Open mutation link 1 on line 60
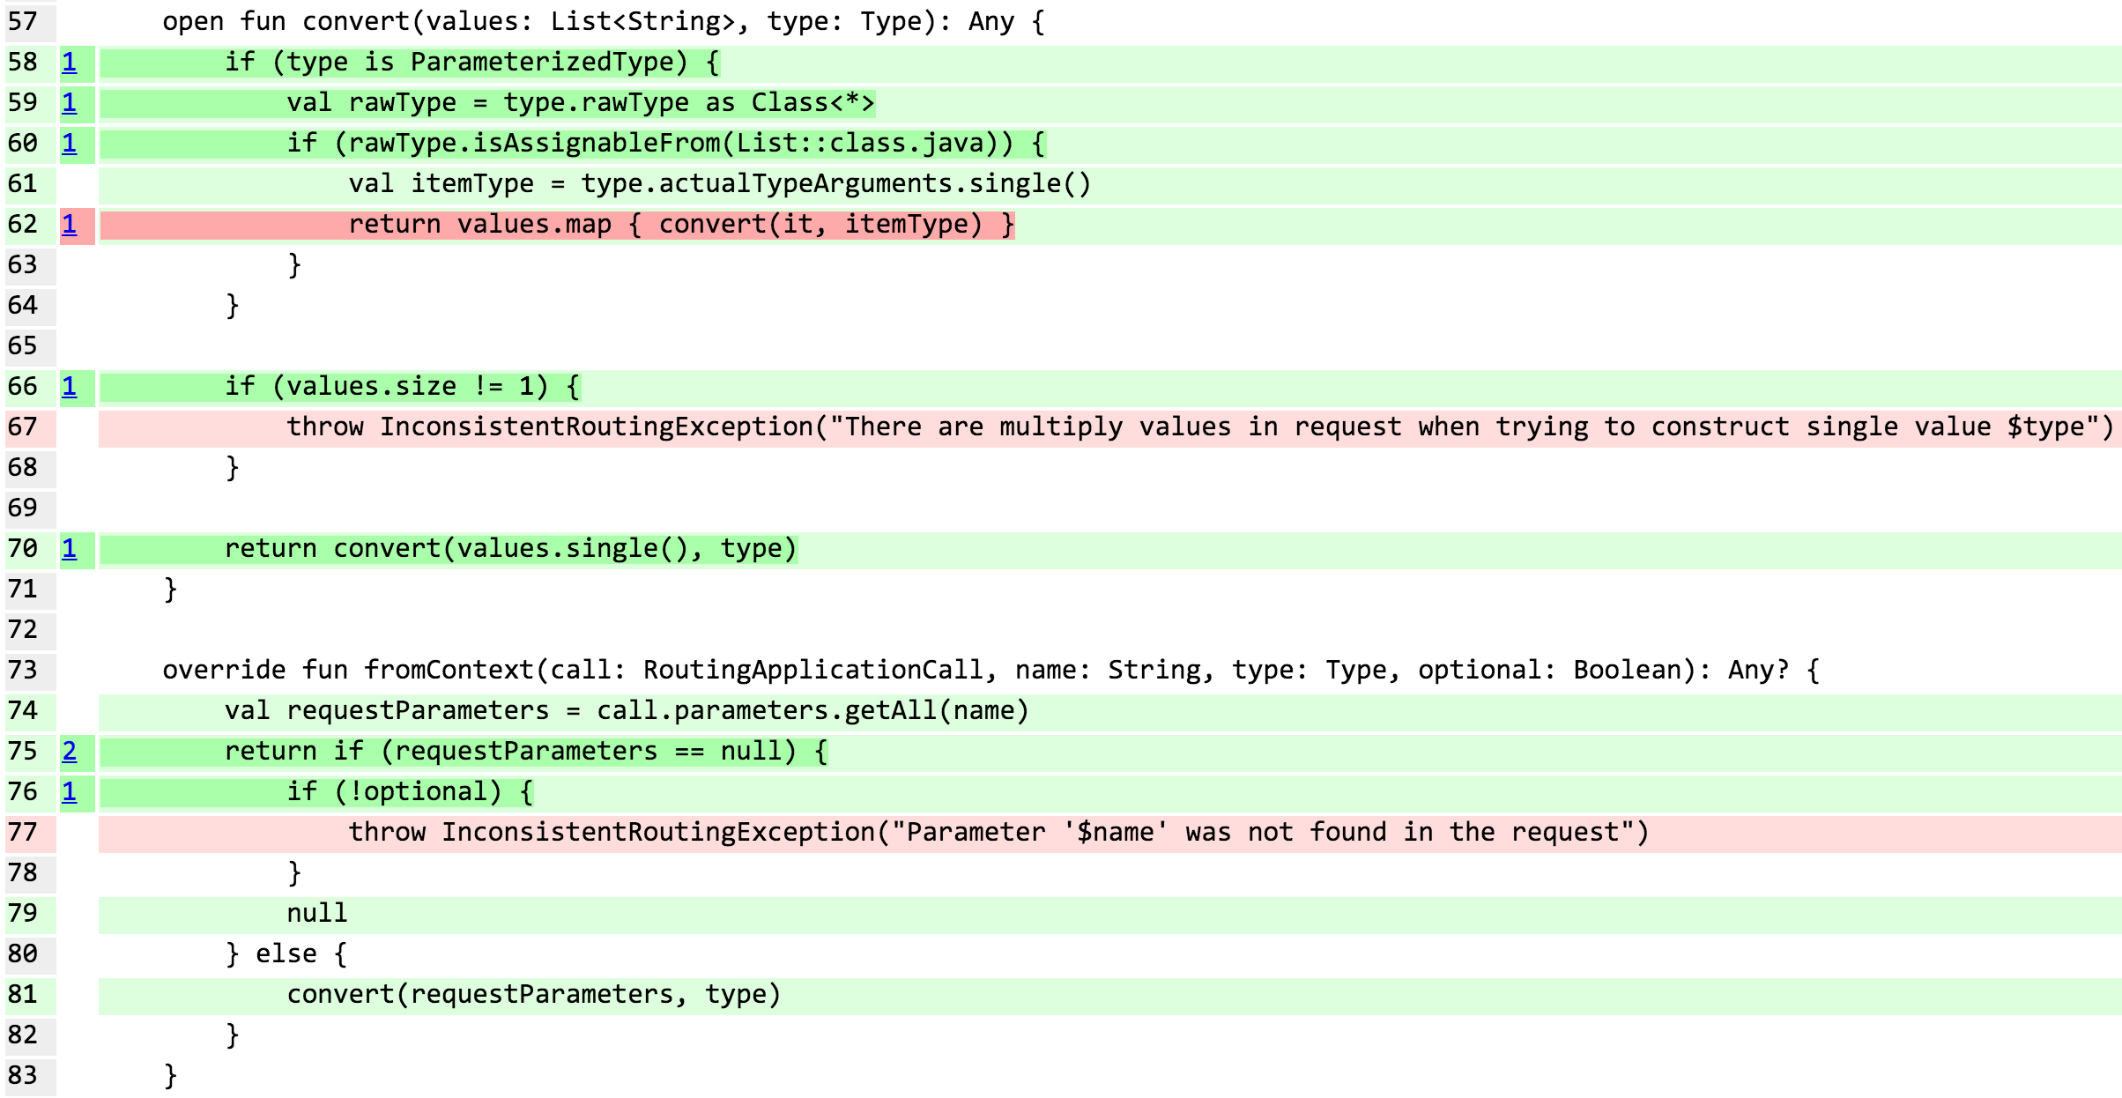2122x1098 pixels. pos(69,144)
